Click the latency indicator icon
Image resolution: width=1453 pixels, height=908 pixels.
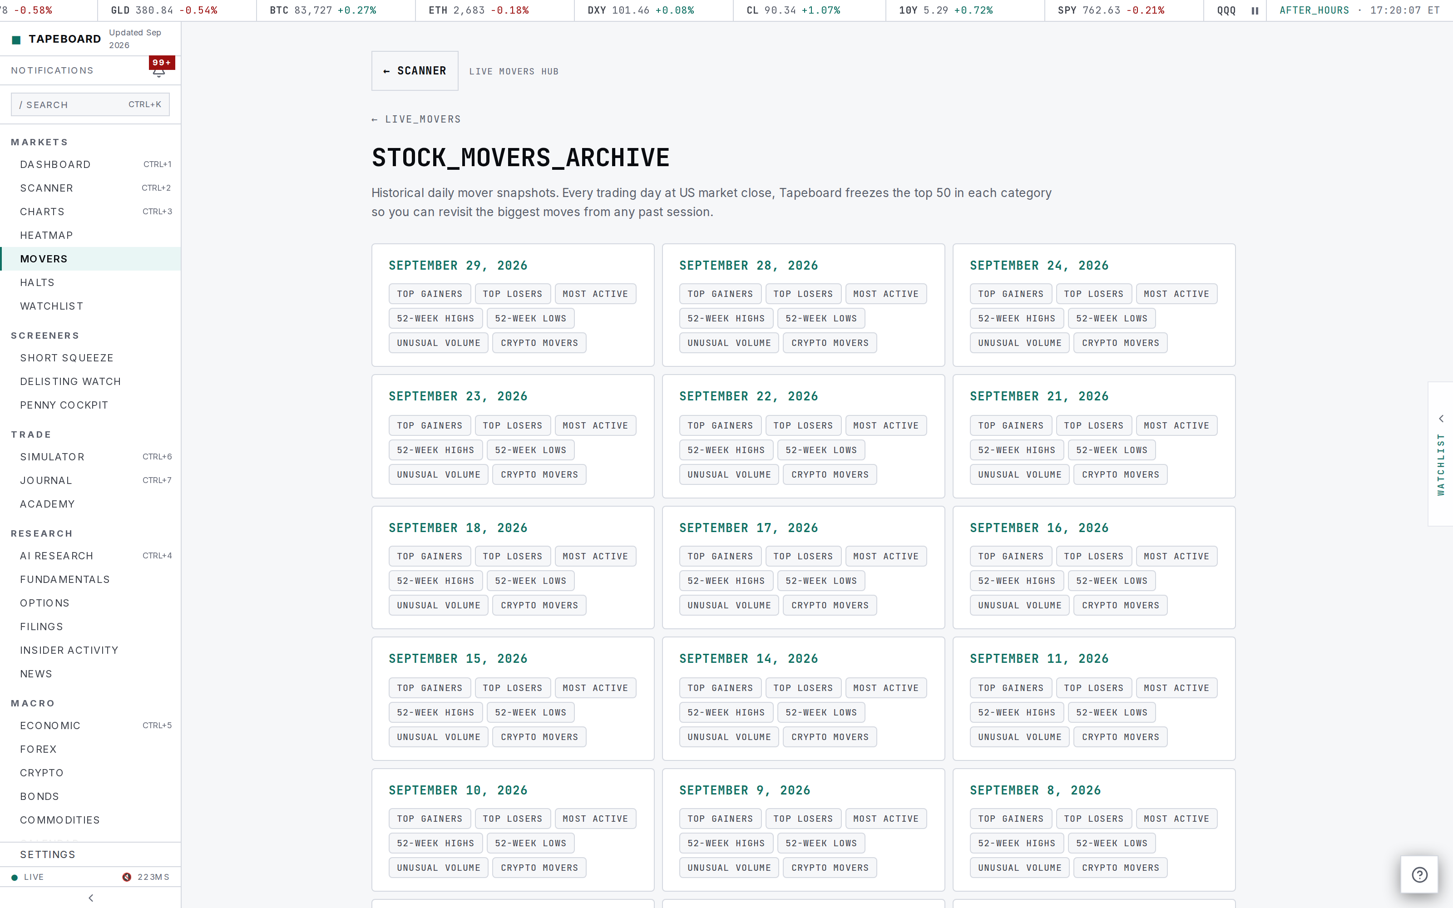[x=127, y=877]
